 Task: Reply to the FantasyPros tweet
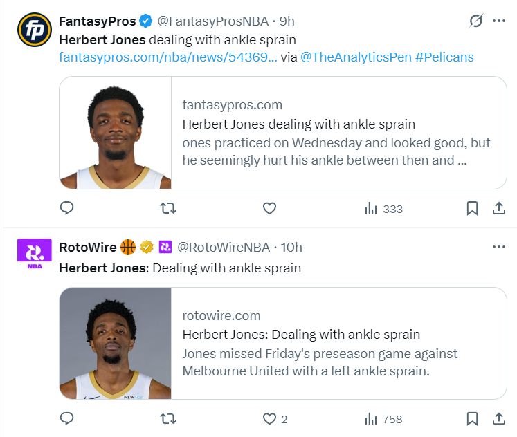click(67, 208)
